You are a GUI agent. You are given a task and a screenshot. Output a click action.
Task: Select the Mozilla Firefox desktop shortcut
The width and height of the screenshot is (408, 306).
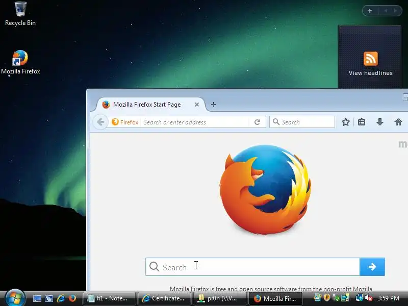20,62
